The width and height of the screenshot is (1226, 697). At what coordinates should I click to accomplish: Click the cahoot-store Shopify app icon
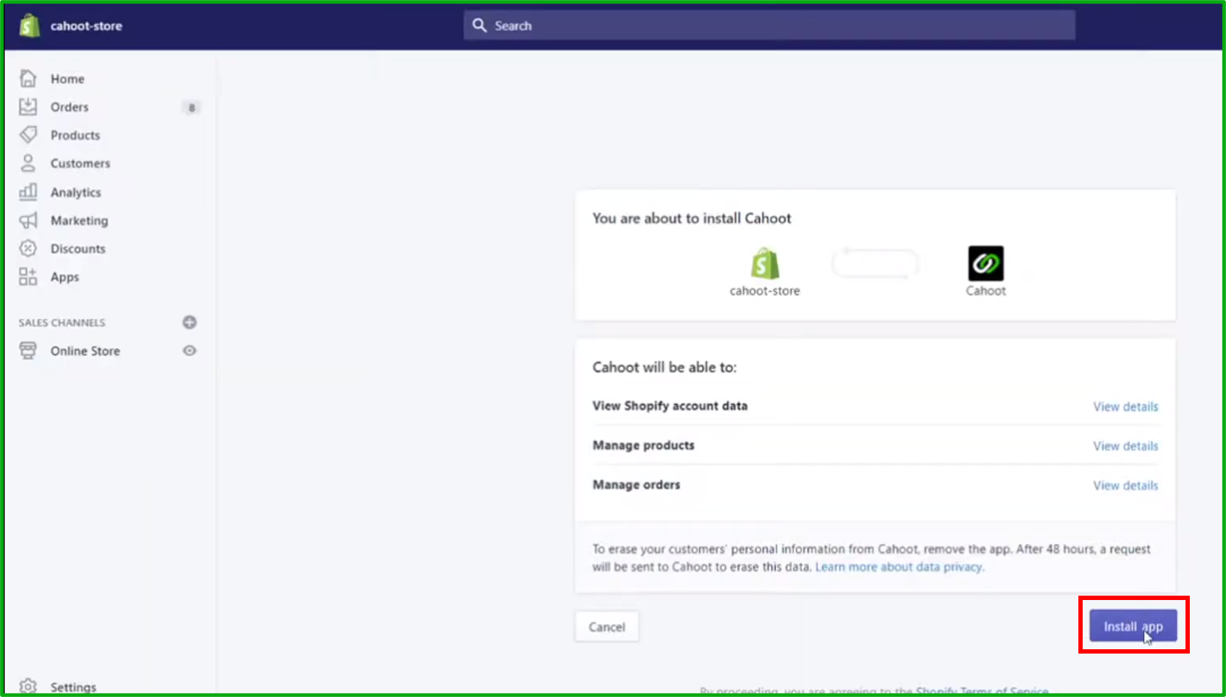(x=765, y=263)
